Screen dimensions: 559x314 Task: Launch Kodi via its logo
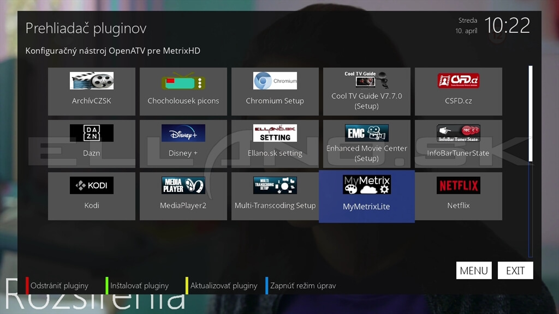click(92, 185)
